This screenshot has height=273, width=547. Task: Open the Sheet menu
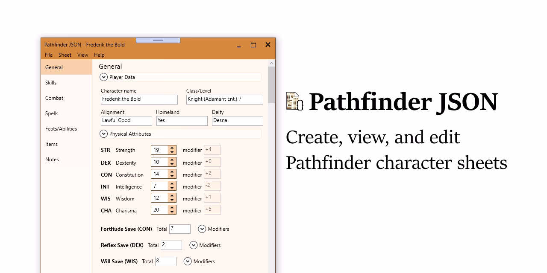tap(65, 55)
